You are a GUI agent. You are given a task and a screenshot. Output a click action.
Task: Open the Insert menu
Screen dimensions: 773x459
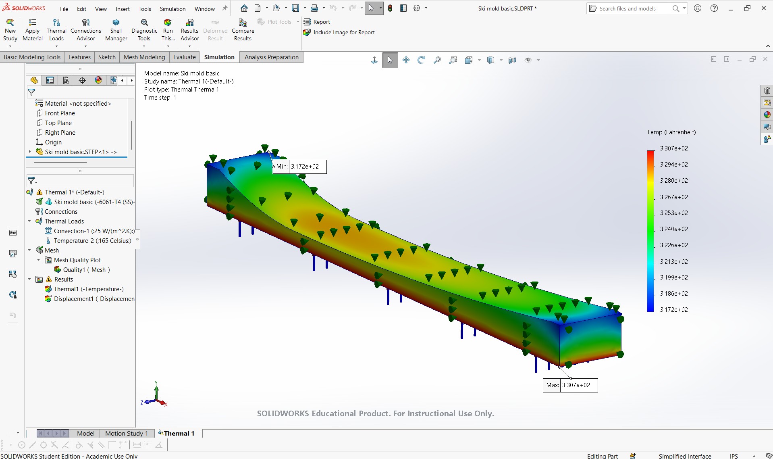point(123,9)
